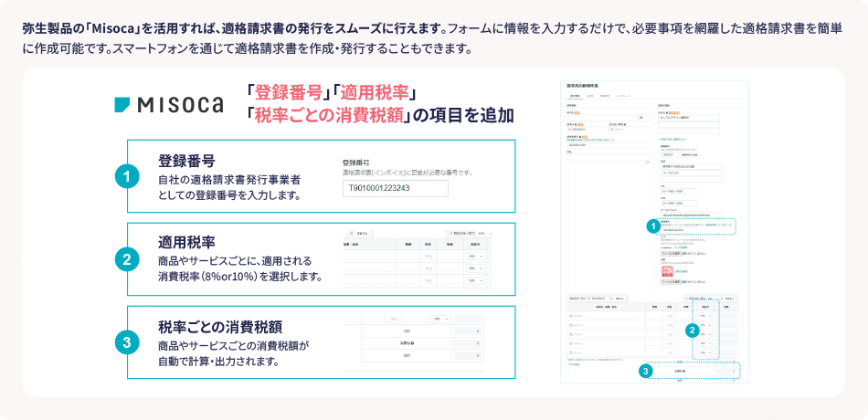868x420 pixels.
Task: Click the 行の追加 link under the items table
Action: click(574, 364)
